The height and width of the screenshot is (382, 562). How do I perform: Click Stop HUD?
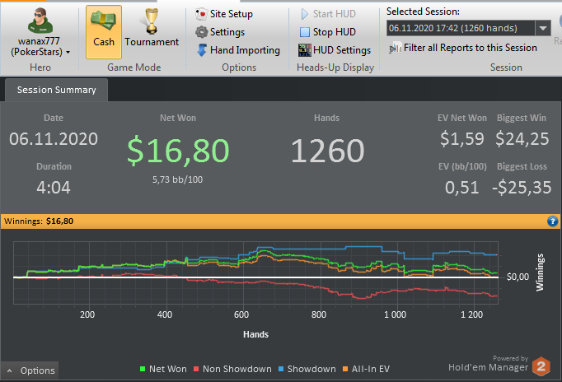328,32
